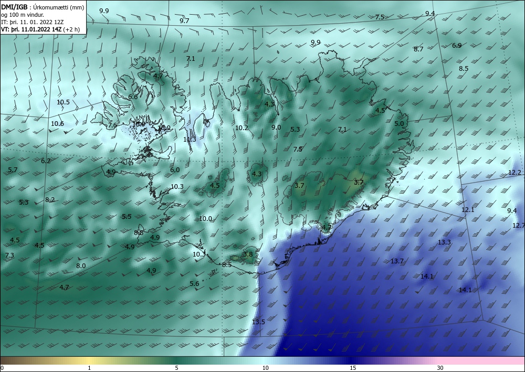Screen dimensions: 525x372
Task: Click the DMI/IGB title text
Action: [14, 7]
